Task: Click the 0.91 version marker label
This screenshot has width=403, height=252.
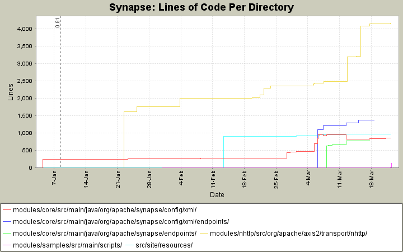Action: [58, 22]
